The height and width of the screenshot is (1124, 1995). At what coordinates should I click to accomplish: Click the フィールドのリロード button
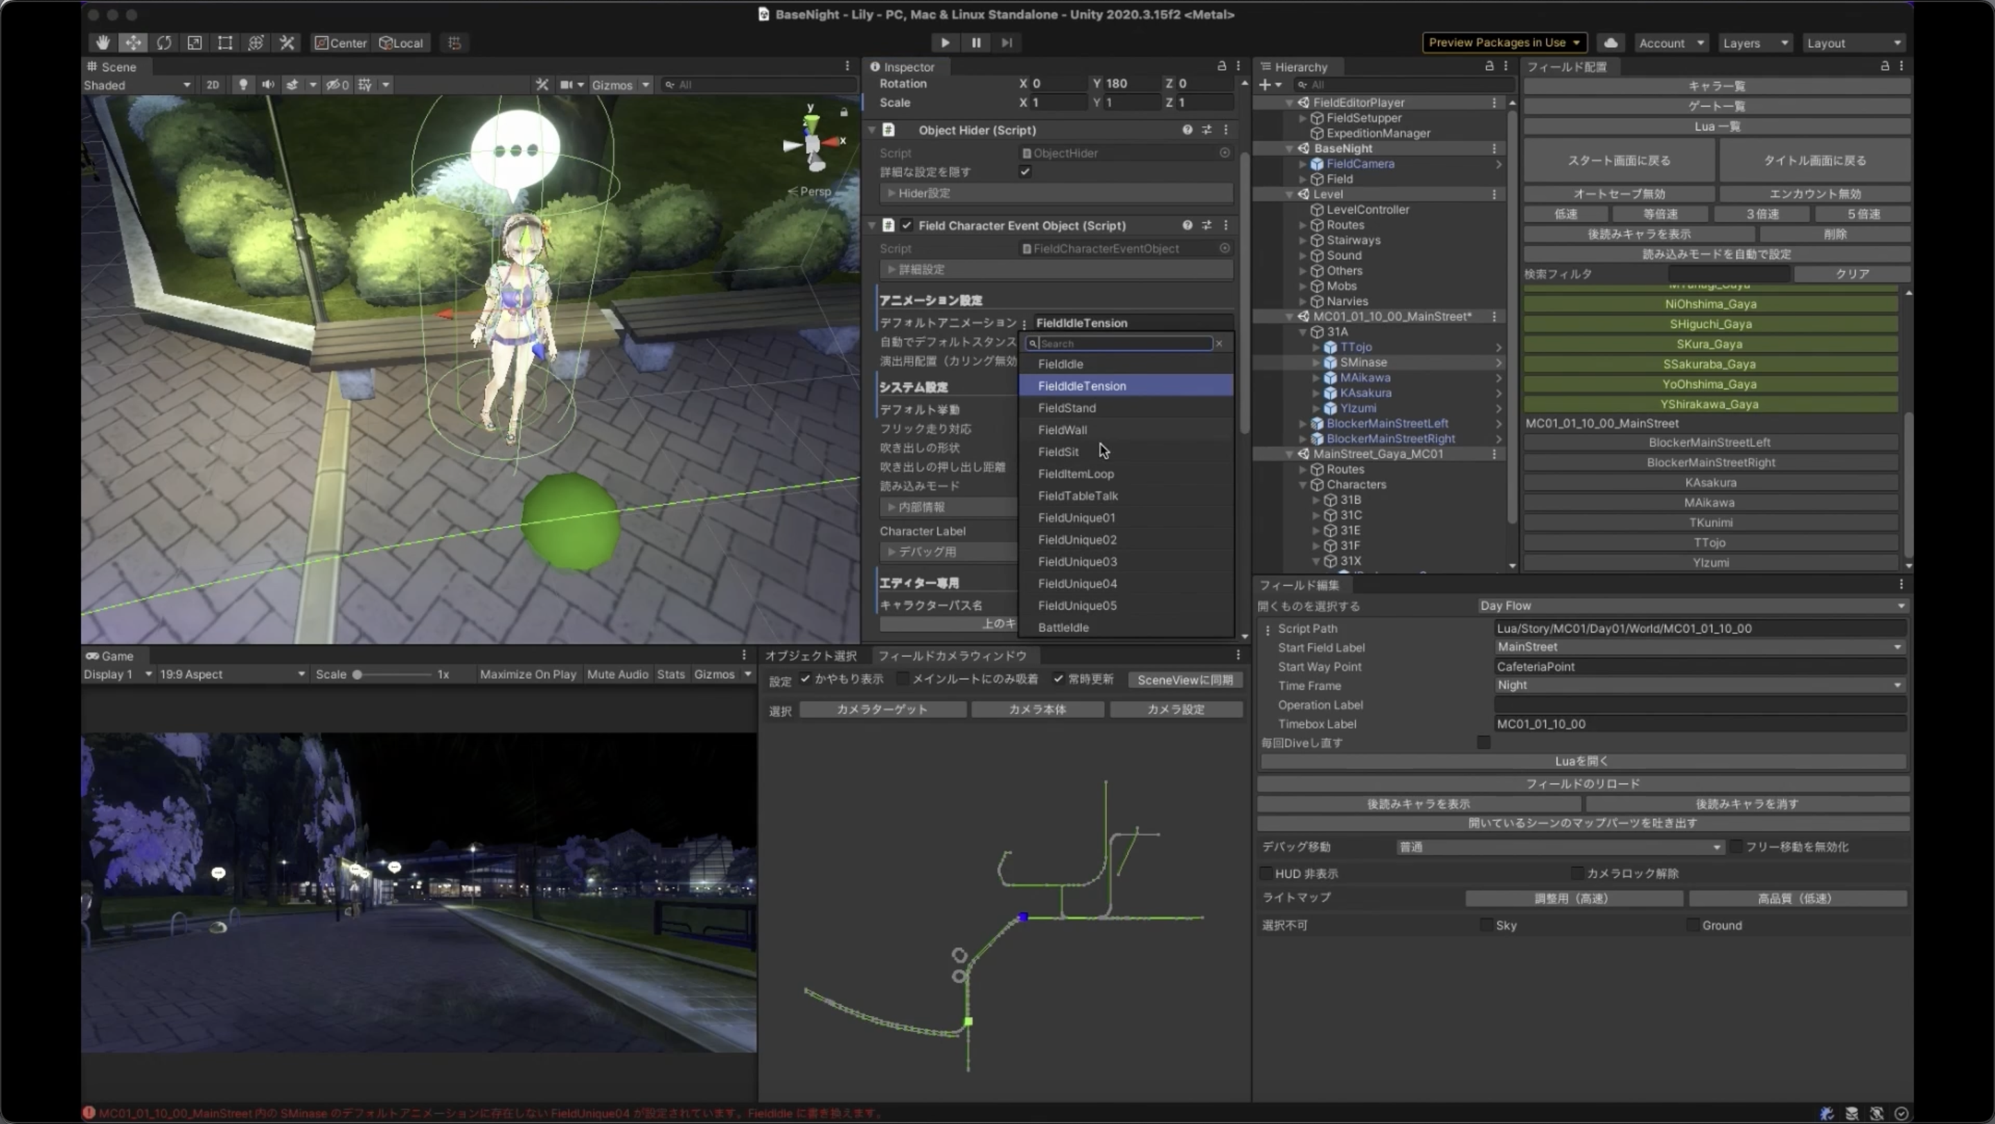tap(1581, 783)
